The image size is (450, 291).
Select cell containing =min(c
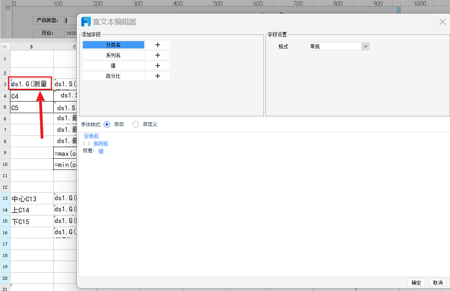(65, 164)
